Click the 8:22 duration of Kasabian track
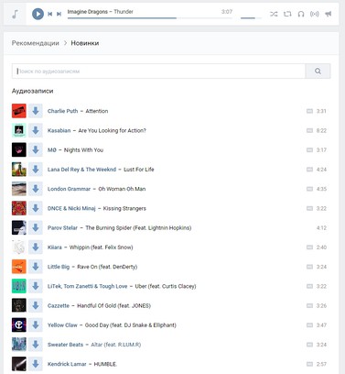This screenshot has height=374, width=345. click(x=321, y=130)
